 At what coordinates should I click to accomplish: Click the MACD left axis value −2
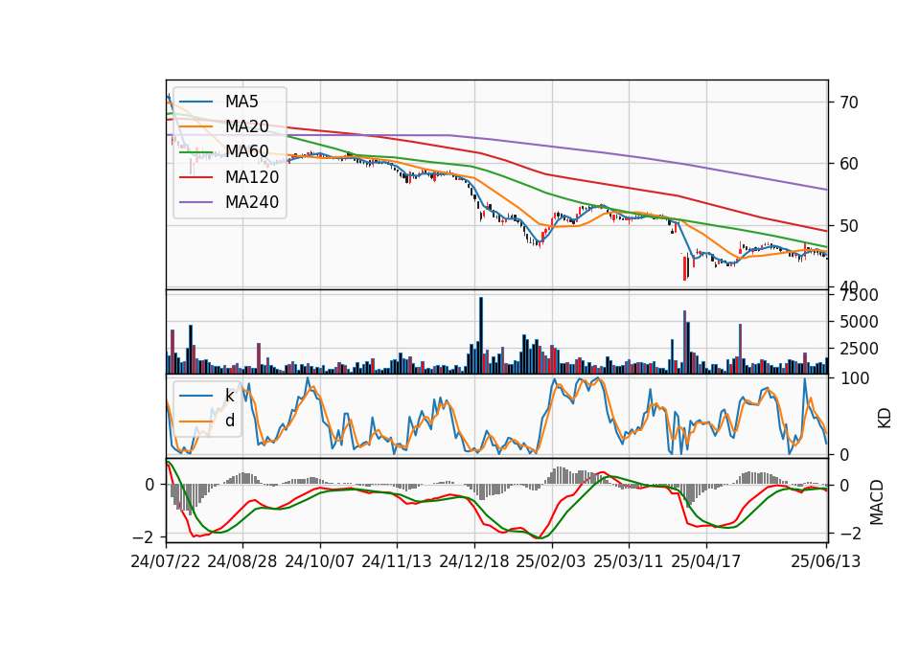pos(144,537)
